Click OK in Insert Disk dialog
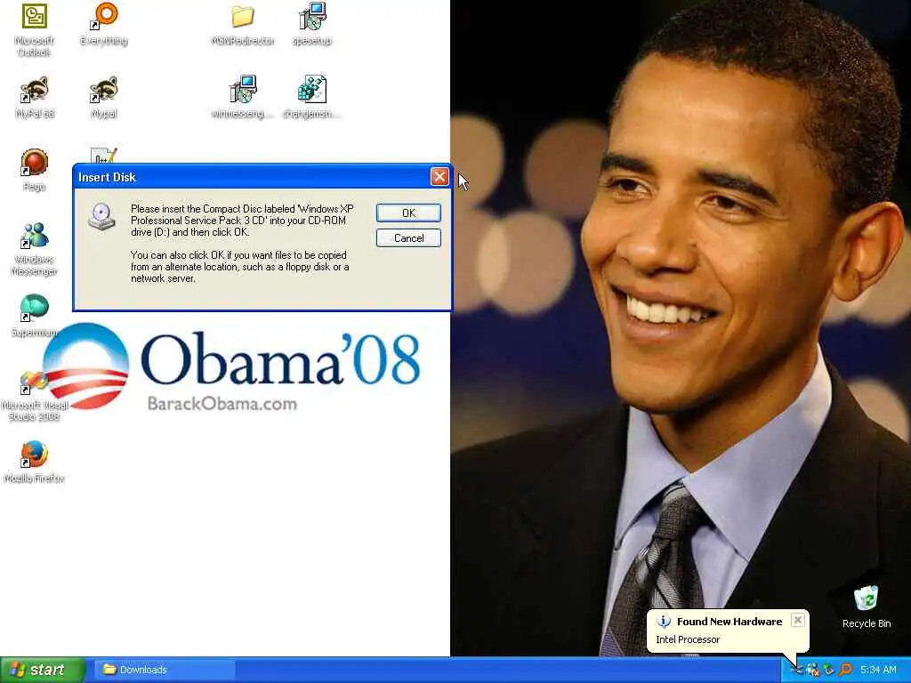The height and width of the screenshot is (683, 911). [408, 213]
